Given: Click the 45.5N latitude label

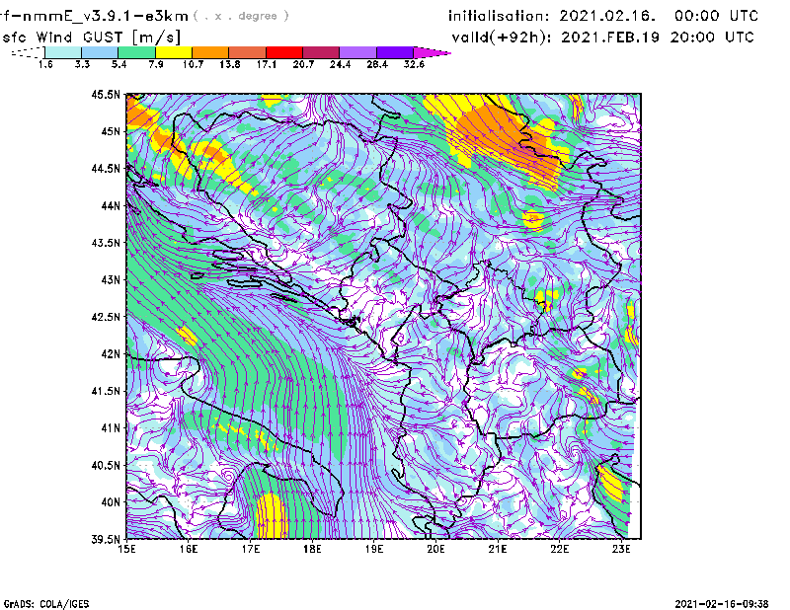Looking at the screenshot, I should 106,94.
